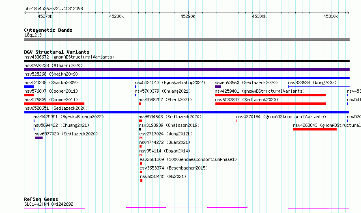361x213 pixels.
Task: Open the nsv523238 (Shaikh2009) label
Action: click(51, 83)
